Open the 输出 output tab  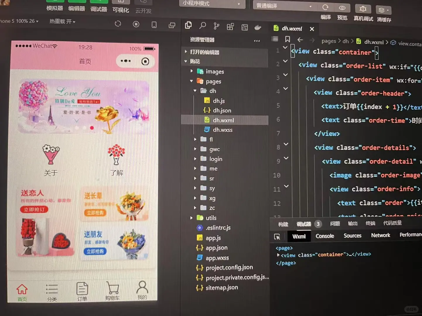click(353, 224)
